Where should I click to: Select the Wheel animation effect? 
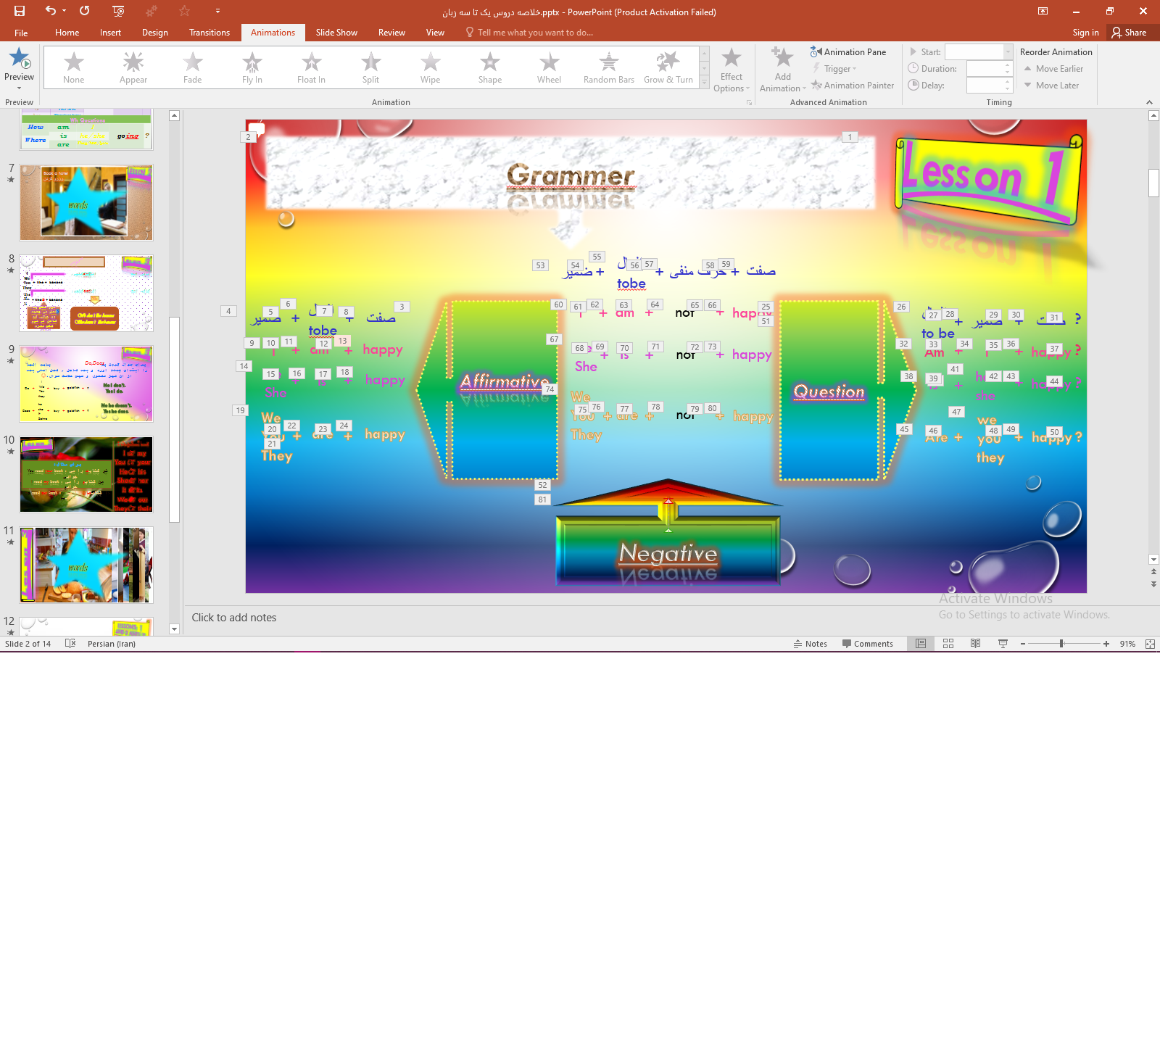[549, 67]
